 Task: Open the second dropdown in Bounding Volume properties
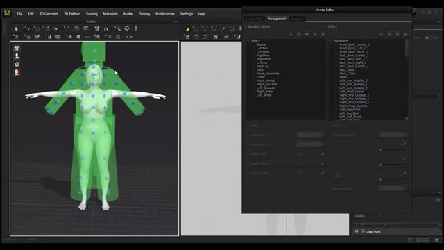(x=311, y=144)
